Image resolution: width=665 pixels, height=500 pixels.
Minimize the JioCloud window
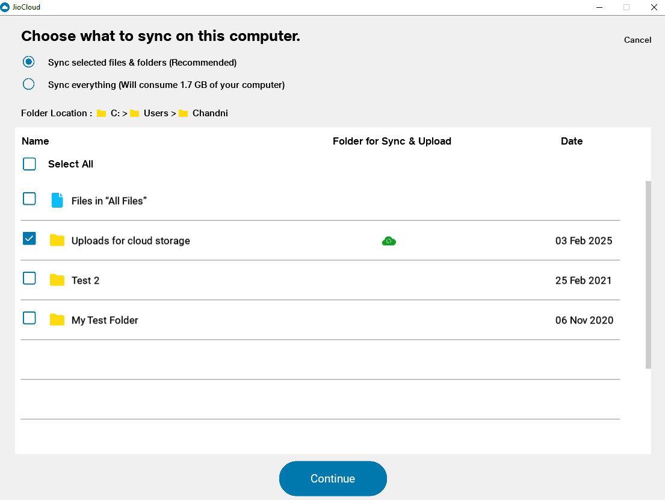(x=599, y=7)
